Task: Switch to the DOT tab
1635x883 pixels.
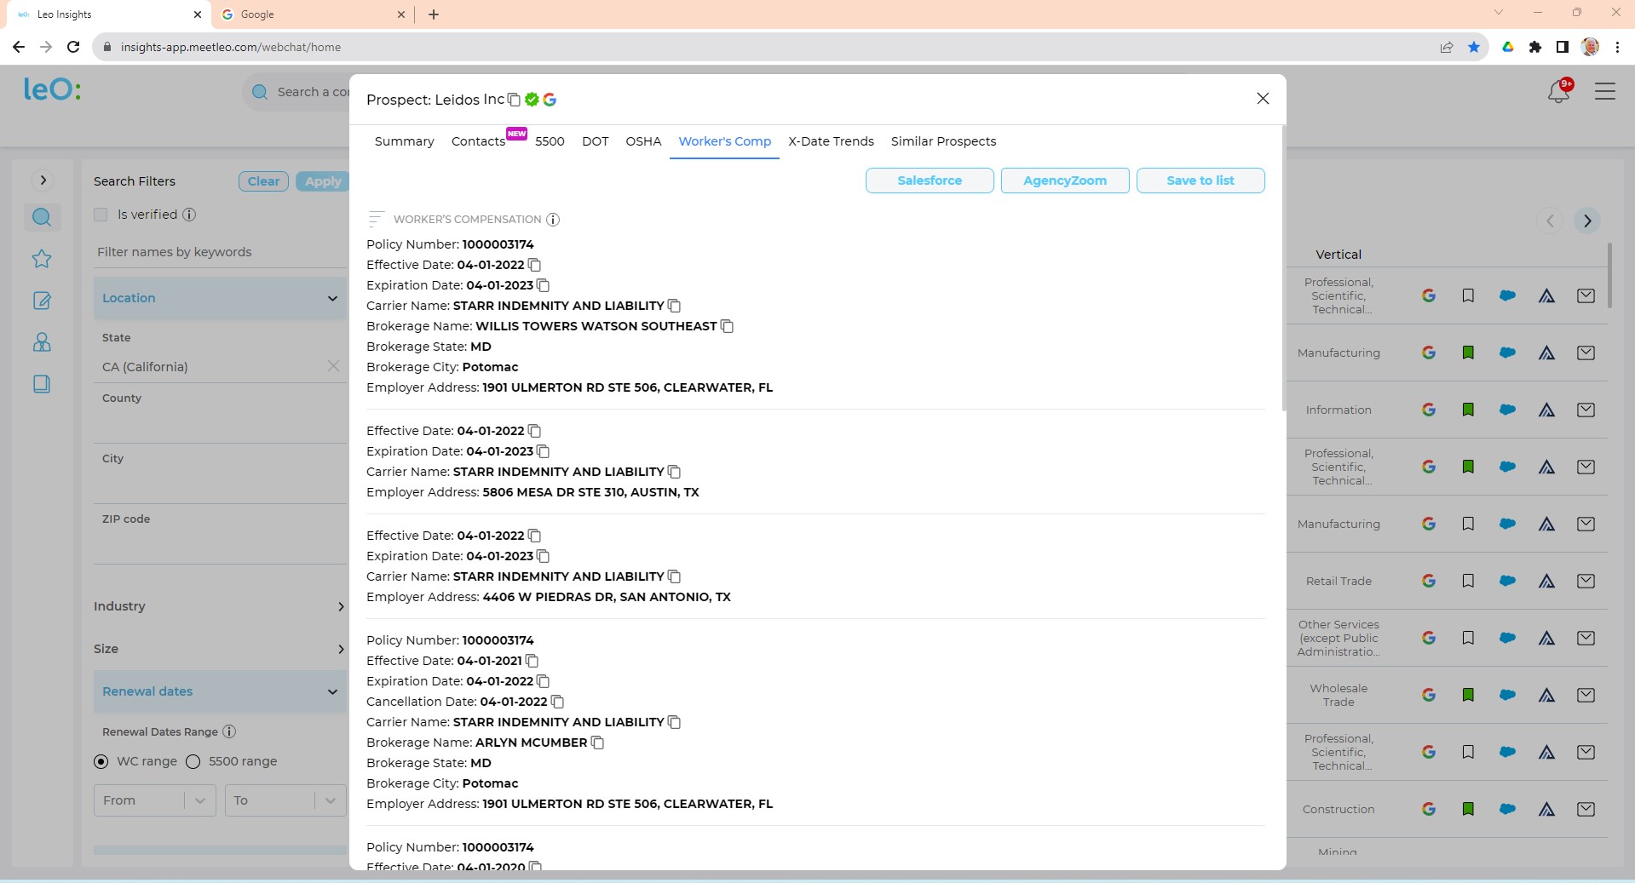Action: [x=596, y=141]
